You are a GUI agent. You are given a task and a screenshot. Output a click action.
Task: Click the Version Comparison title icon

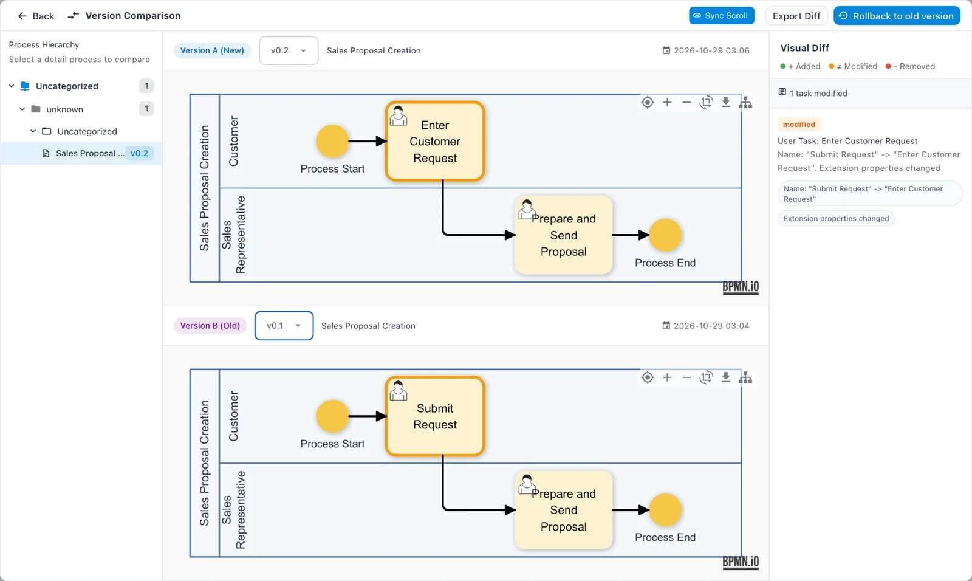pyautogui.click(x=73, y=16)
